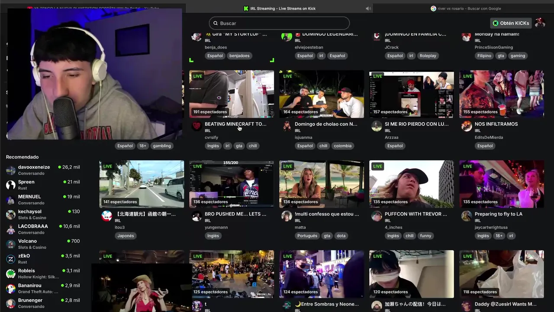Click the jaycartwrightusa streamer avatar
554x312 pixels.
click(467, 216)
